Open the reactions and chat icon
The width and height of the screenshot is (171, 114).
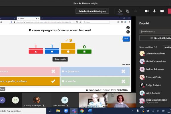[x=127, y=11]
